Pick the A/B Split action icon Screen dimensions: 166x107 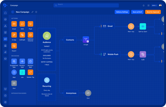point(22,35)
